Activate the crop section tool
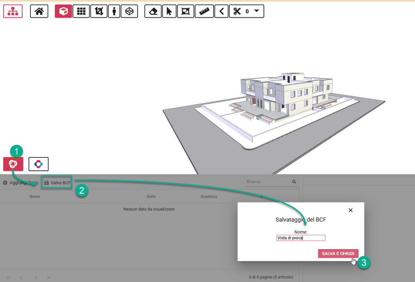The image size is (415, 282). tap(98, 11)
